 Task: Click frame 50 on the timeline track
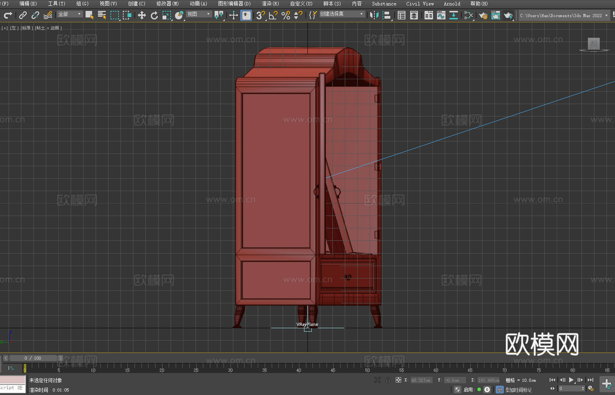click(x=367, y=367)
